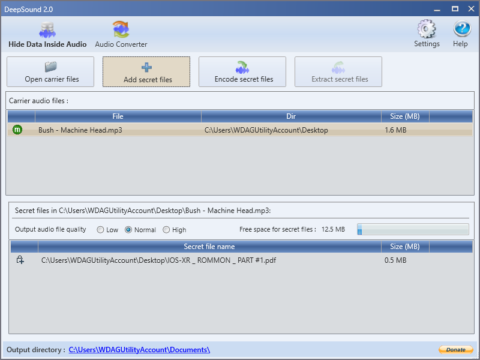This screenshot has width=480, height=360.
Task: Click the Size (MB) header in the secret files table
Action: point(405,247)
